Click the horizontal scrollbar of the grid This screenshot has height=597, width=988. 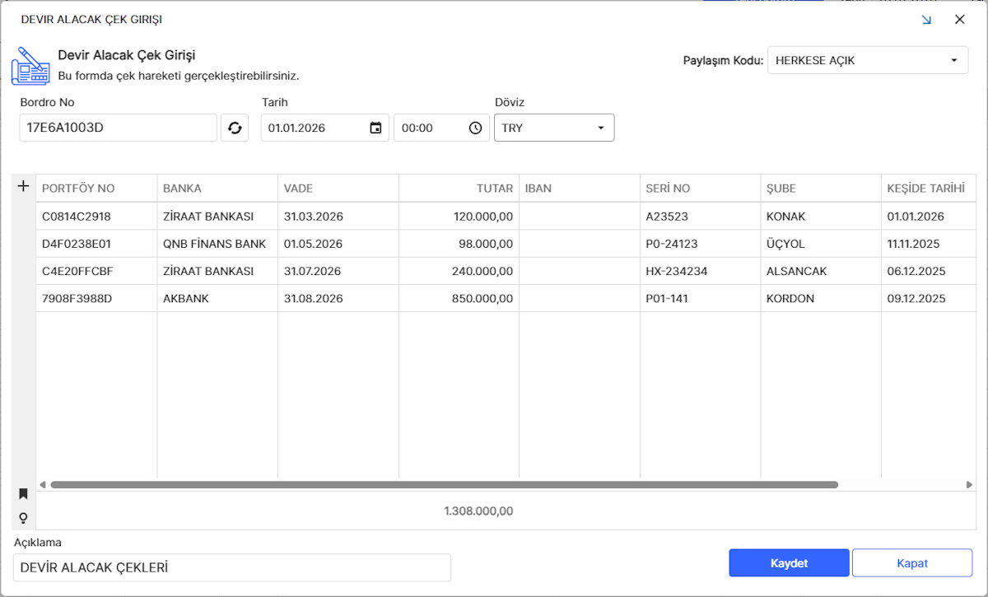(x=445, y=485)
